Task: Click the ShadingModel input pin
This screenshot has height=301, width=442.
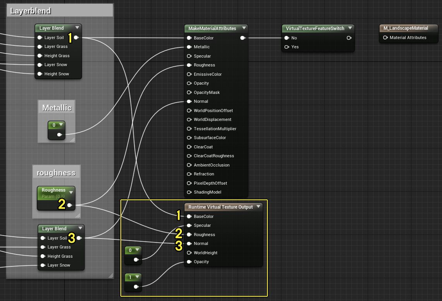Action: (189, 192)
